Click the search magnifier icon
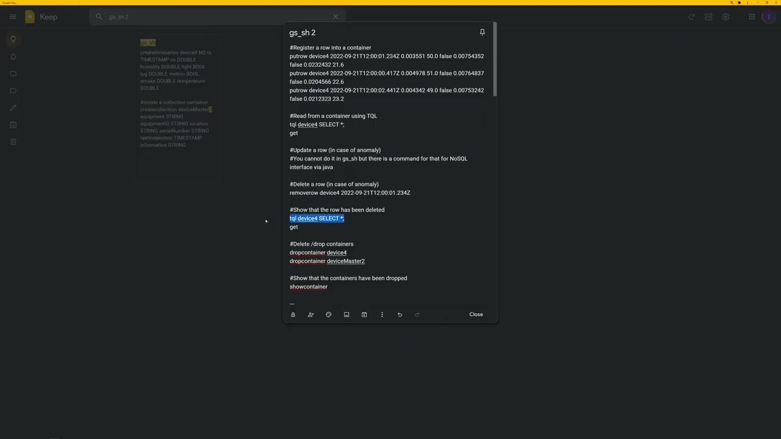The width and height of the screenshot is (781, 439). point(99,17)
